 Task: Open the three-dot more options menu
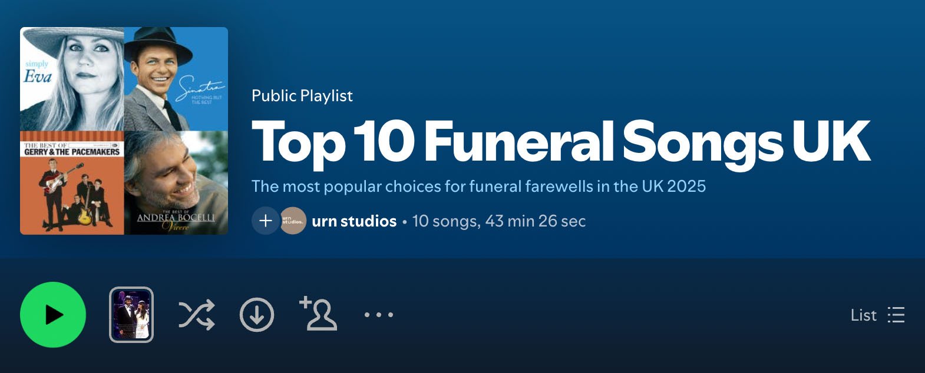click(x=378, y=315)
